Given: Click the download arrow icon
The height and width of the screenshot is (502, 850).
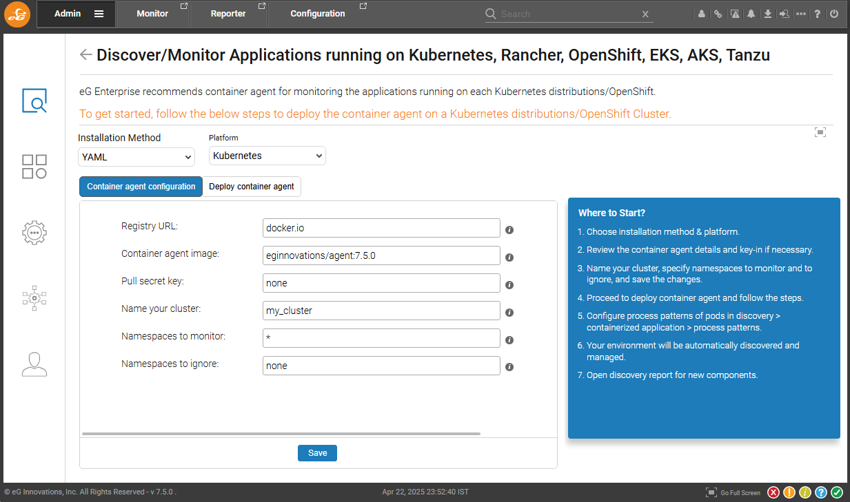Looking at the screenshot, I should [768, 14].
